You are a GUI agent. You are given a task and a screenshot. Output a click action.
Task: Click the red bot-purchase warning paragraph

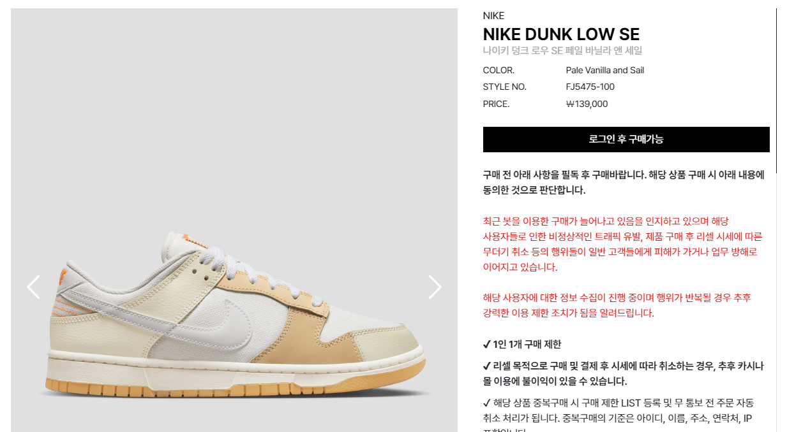623,244
